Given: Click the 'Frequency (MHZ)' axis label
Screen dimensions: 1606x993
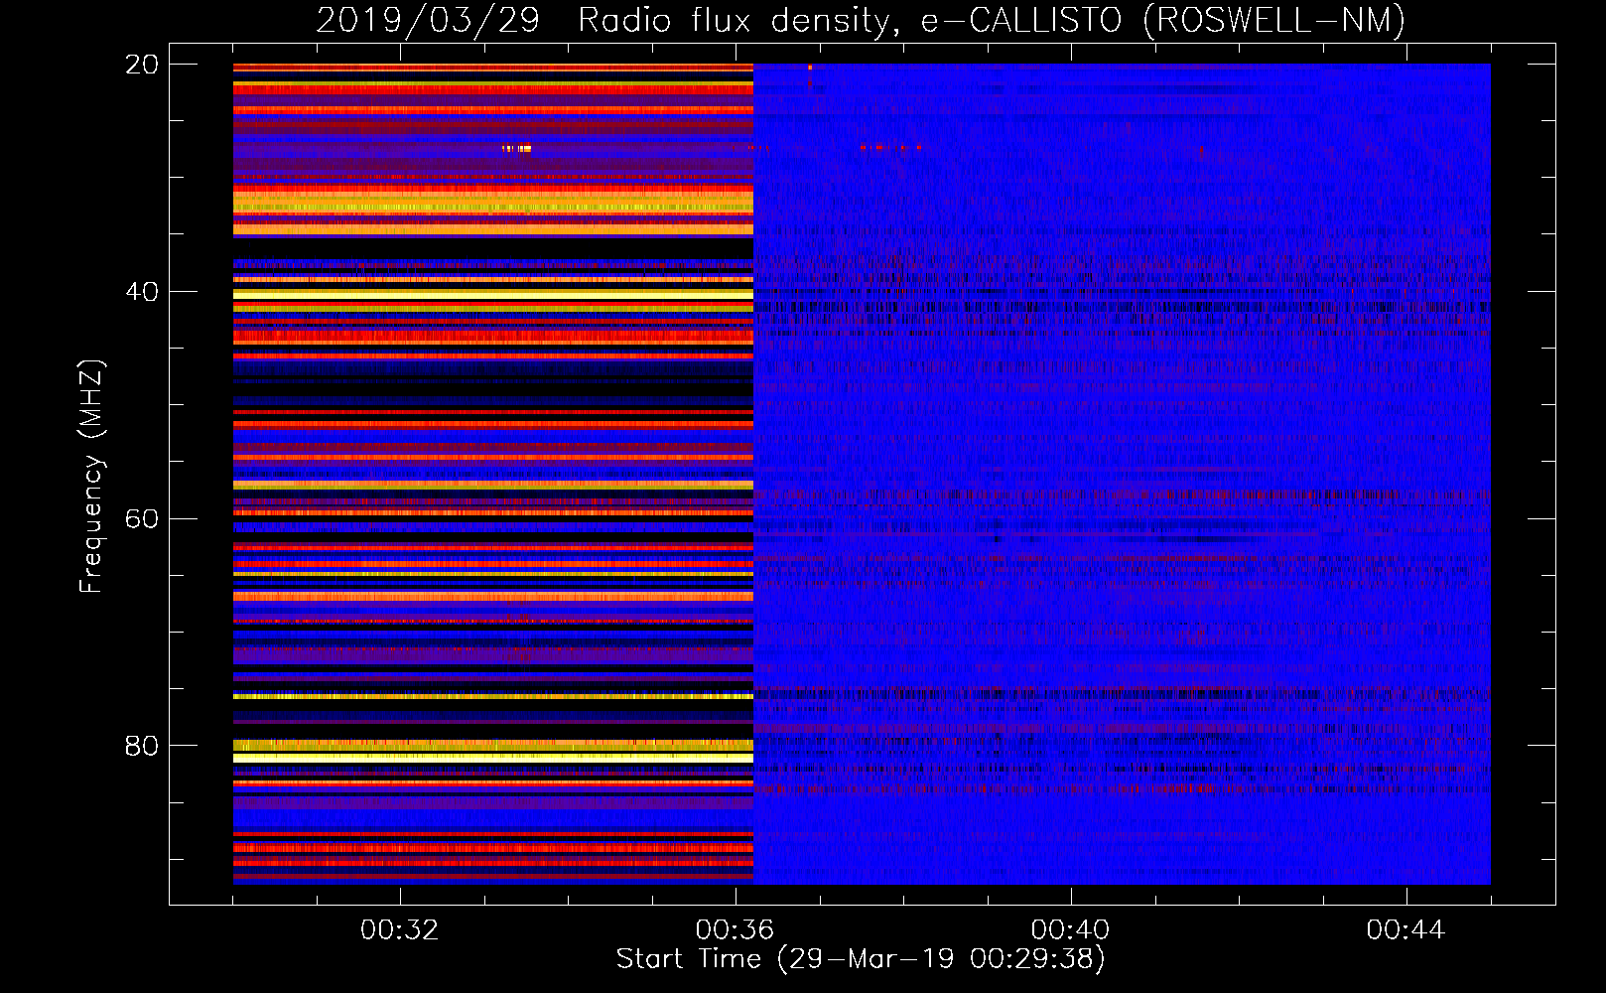Looking at the screenshot, I should point(90,477).
